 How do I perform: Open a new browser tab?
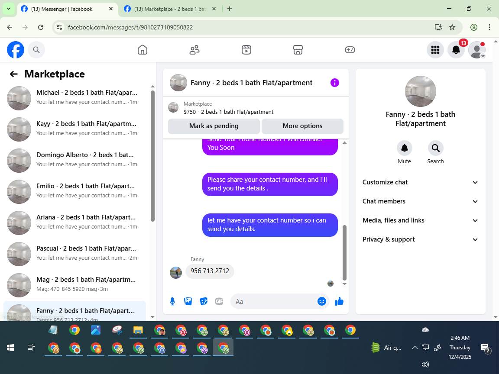click(x=230, y=9)
